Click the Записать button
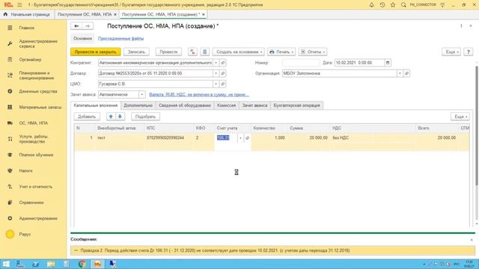Viewport: 479px width, 269px height. (136, 52)
